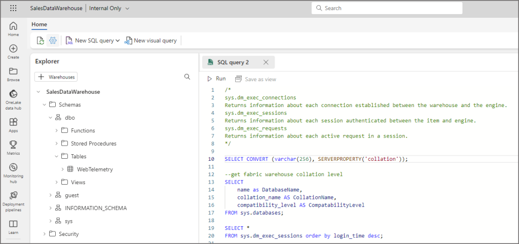This screenshot has height=244, width=519.
Task: Open OneLake data hub
Action: (13, 99)
